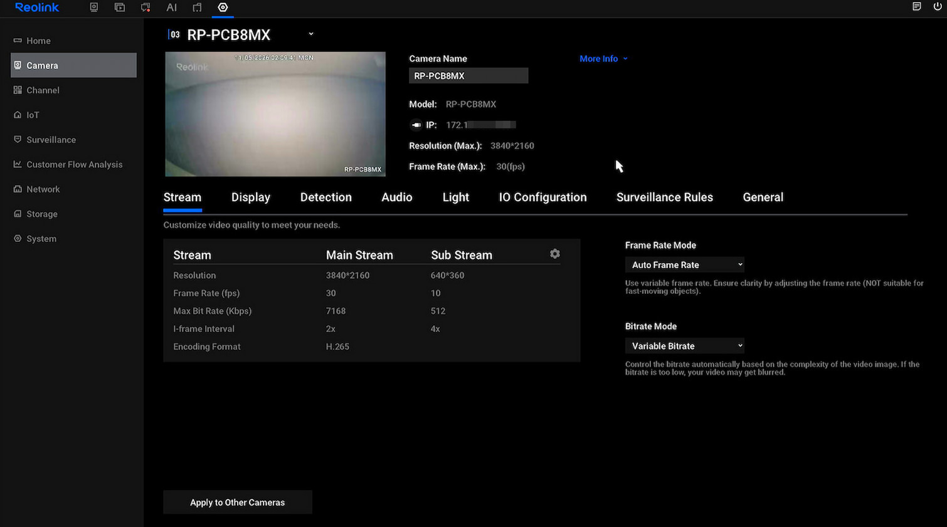The height and width of the screenshot is (527, 947).
Task: Open Channel in the sidebar
Action: click(x=73, y=90)
